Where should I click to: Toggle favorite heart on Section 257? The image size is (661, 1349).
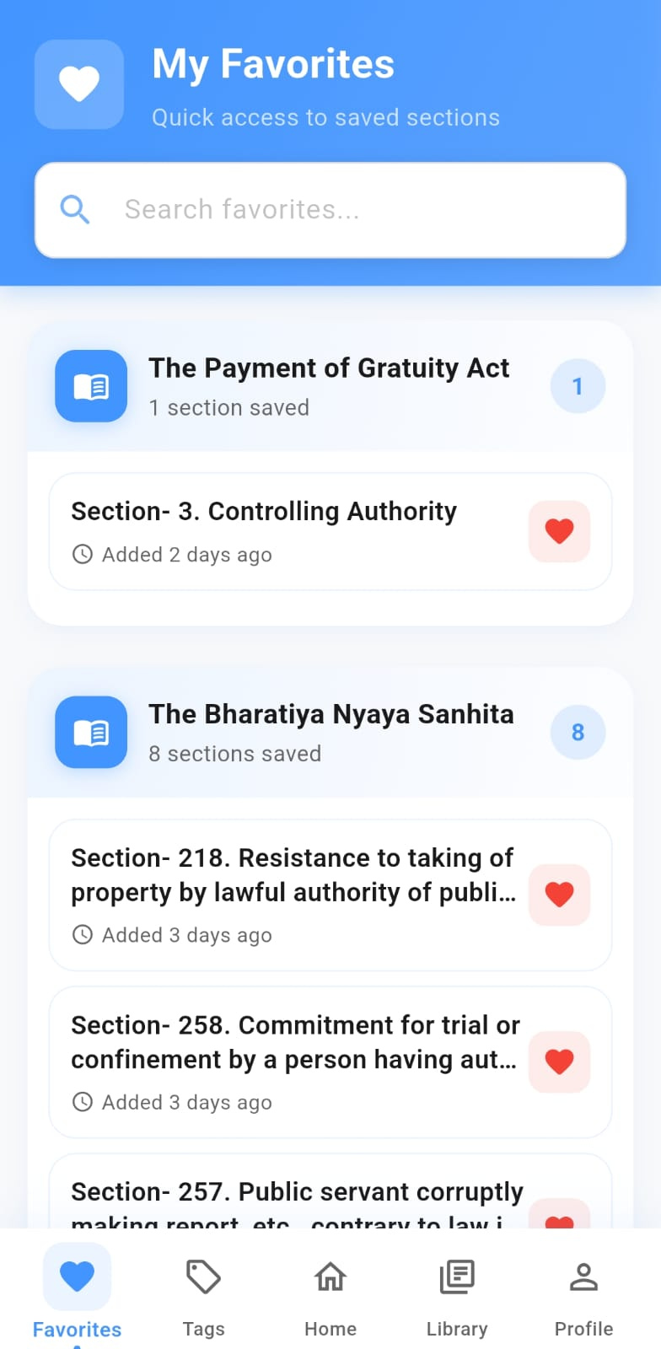(x=559, y=1217)
